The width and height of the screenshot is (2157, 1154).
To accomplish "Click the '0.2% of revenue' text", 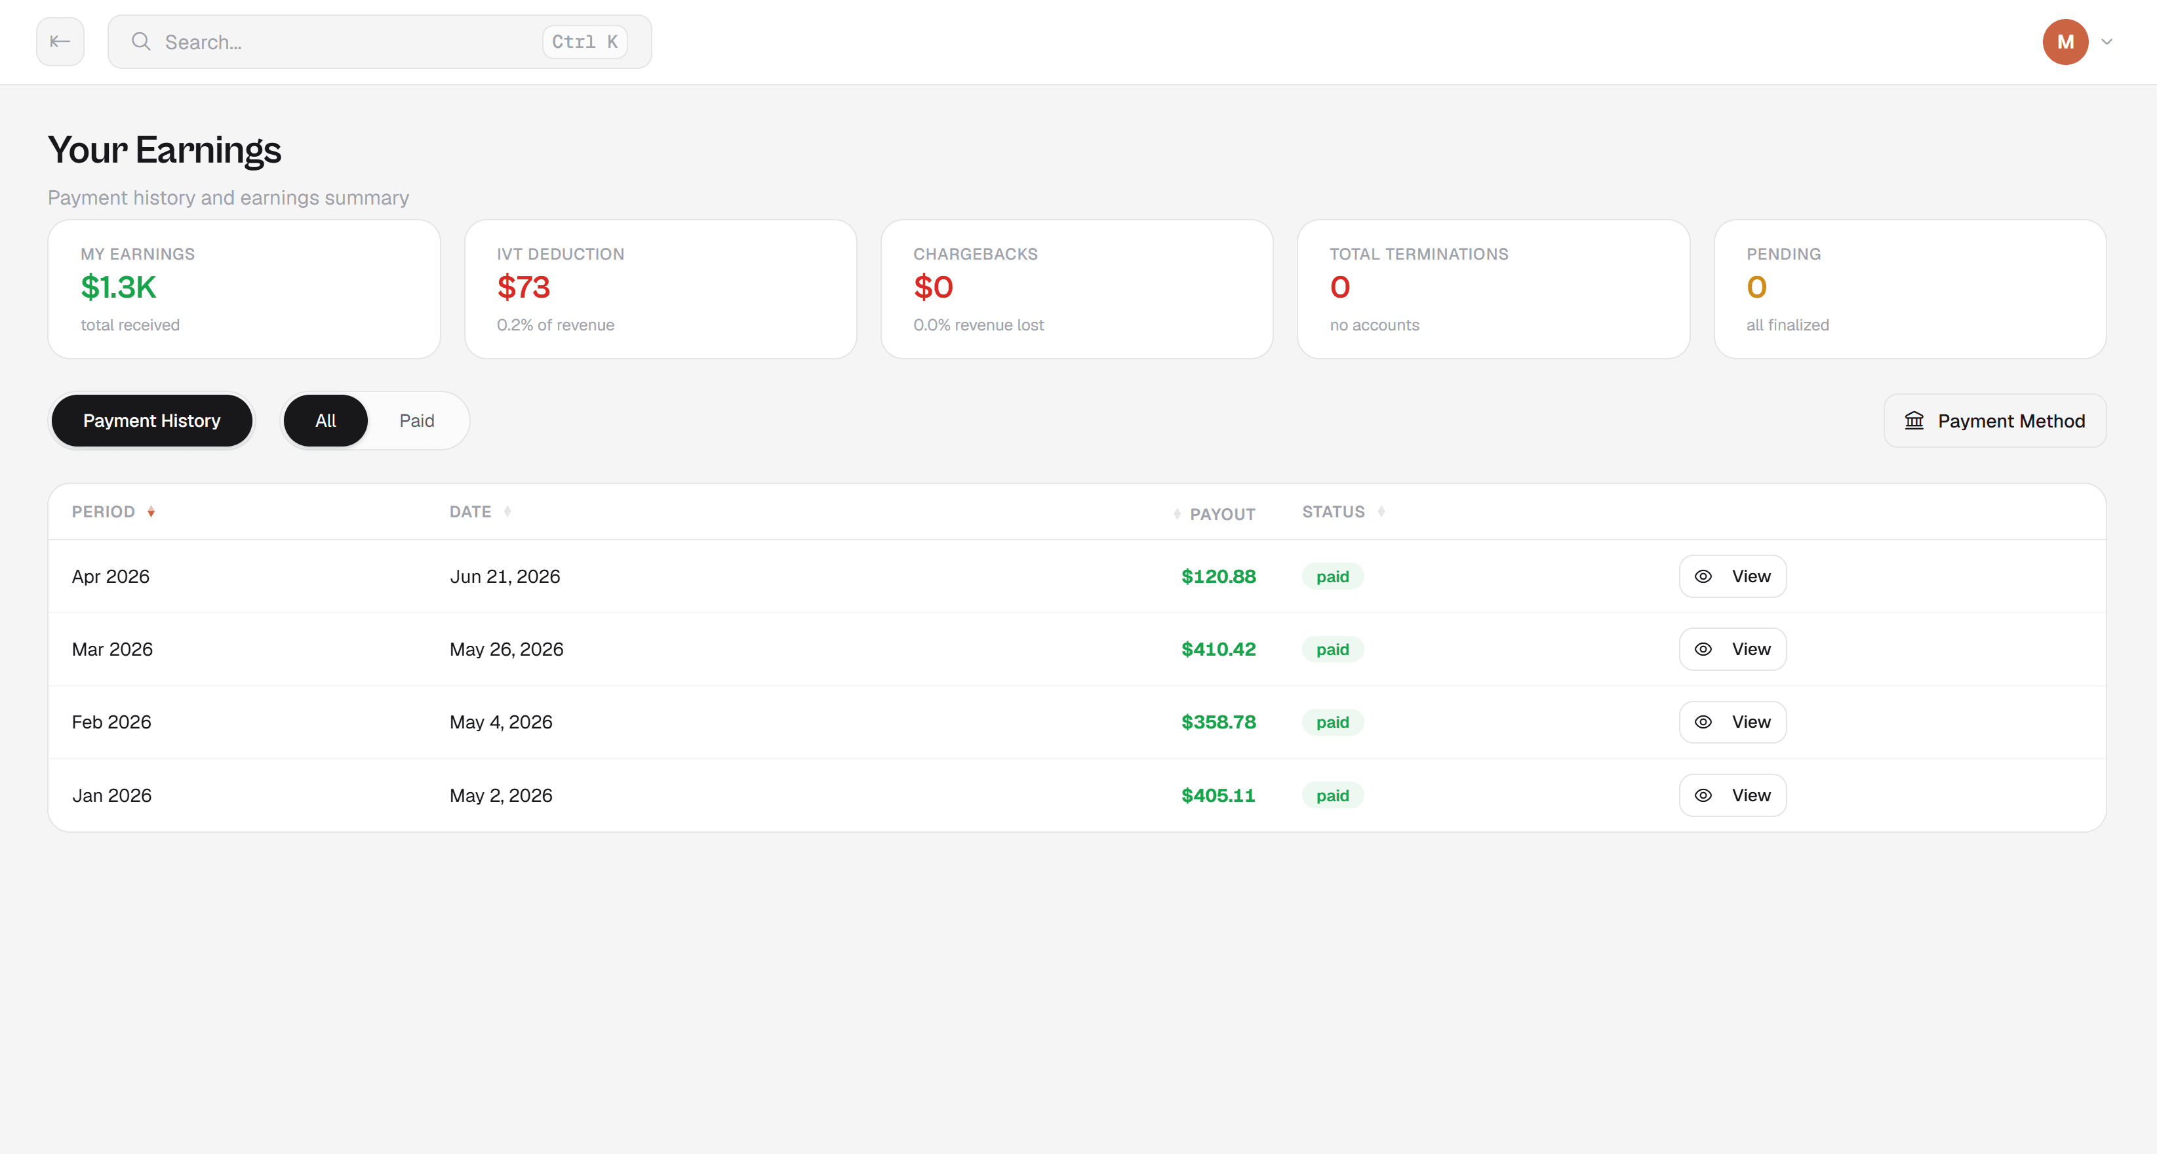I will [x=555, y=325].
